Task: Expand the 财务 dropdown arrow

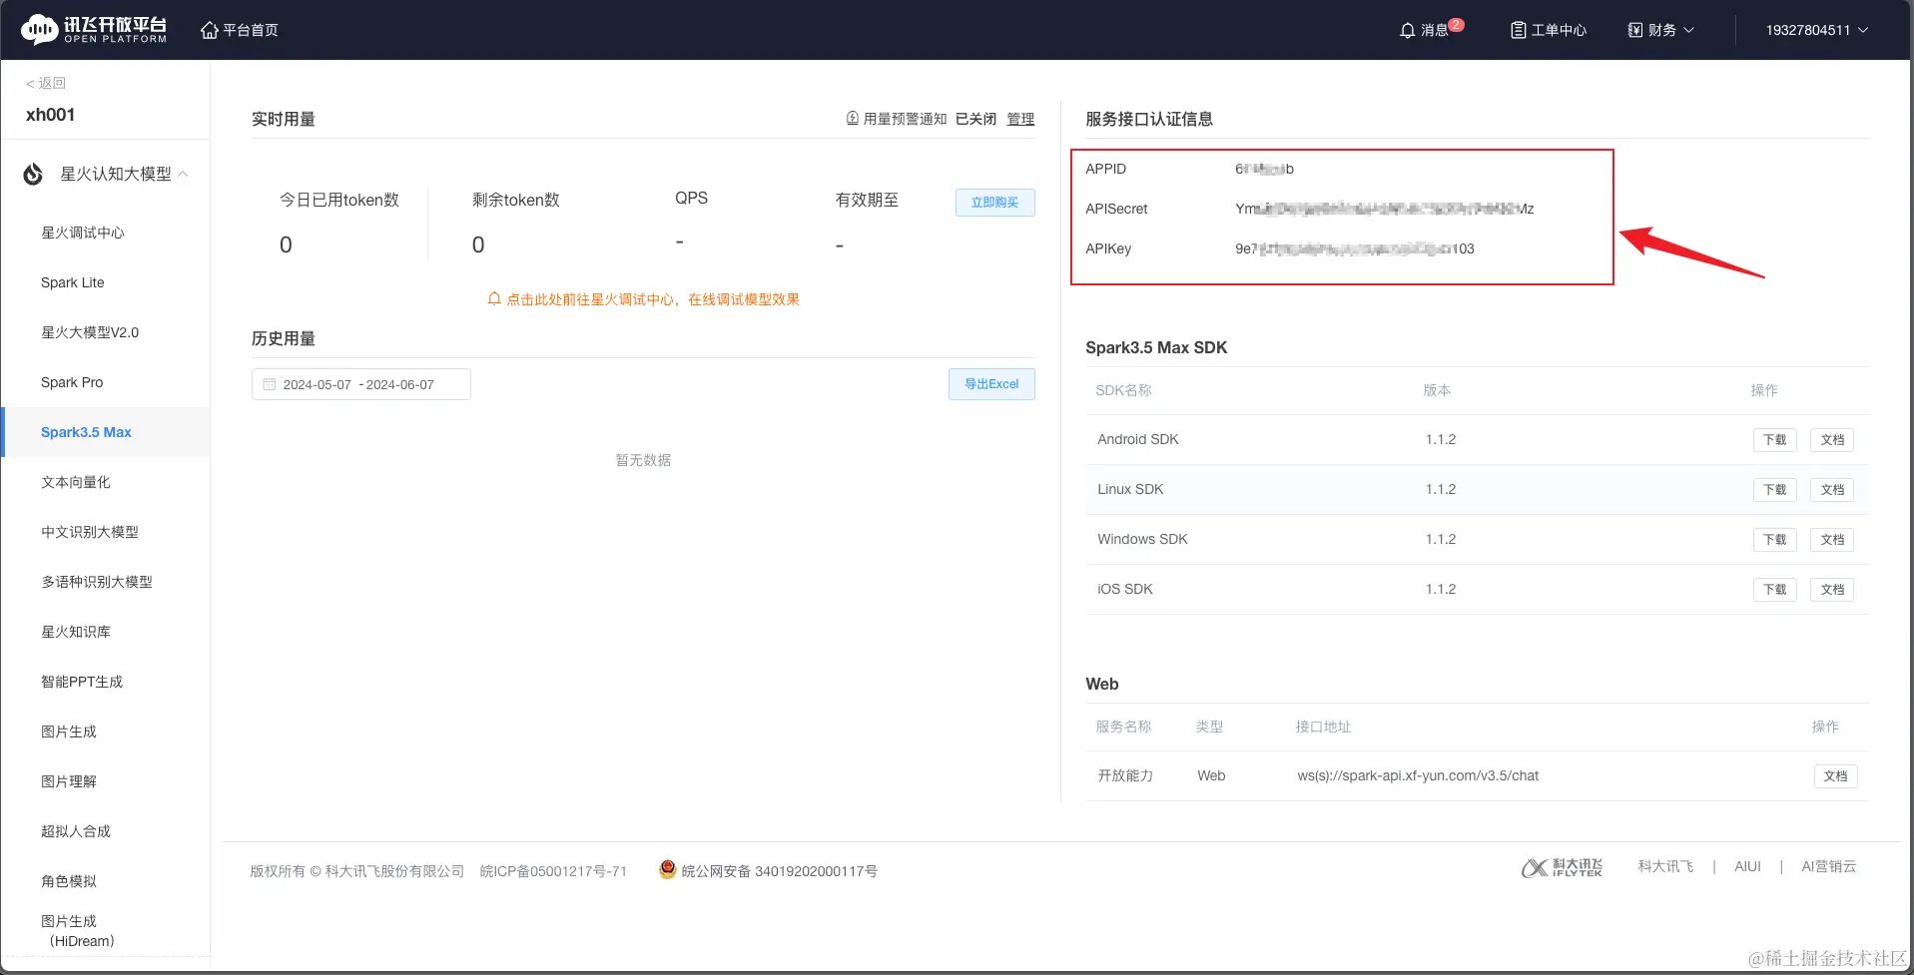Action: (1689, 30)
